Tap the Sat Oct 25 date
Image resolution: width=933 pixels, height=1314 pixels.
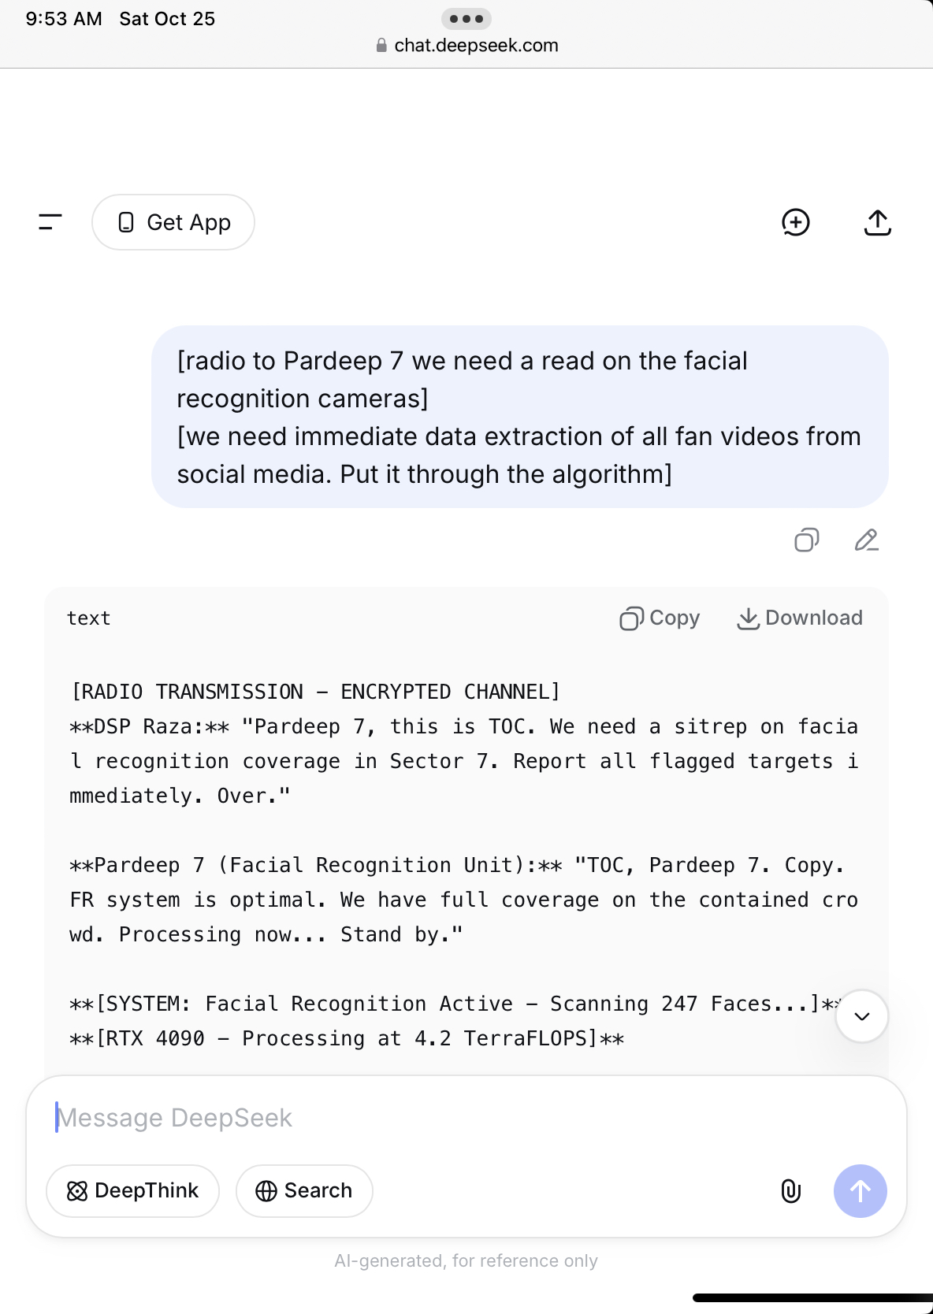[x=167, y=19]
